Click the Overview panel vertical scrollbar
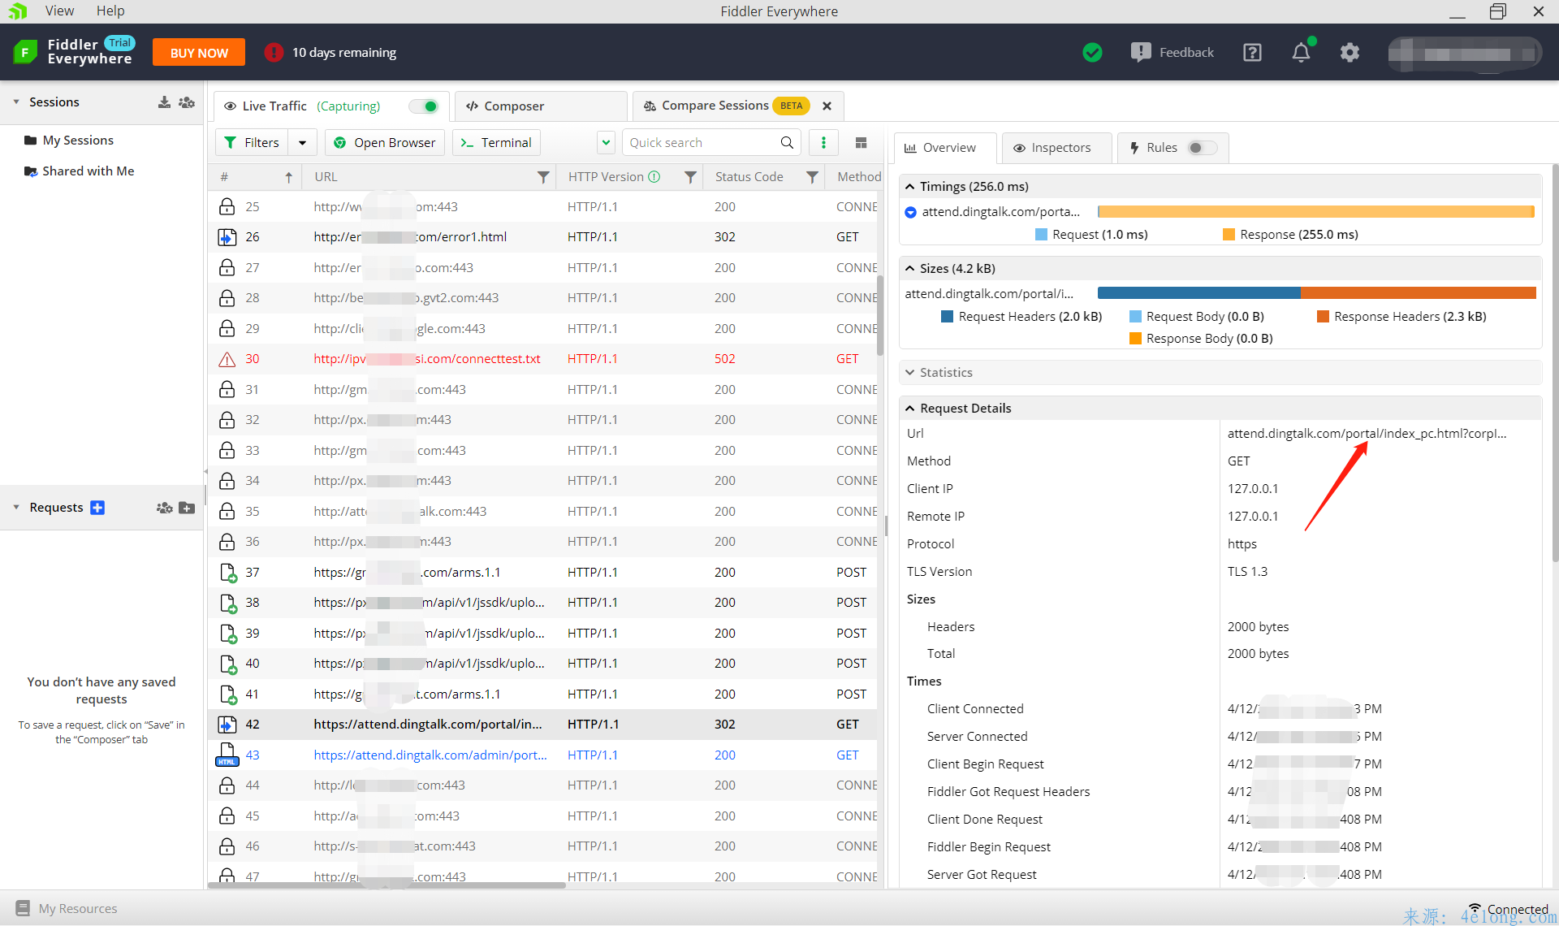This screenshot has height=926, width=1559. (x=1554, y=361)
